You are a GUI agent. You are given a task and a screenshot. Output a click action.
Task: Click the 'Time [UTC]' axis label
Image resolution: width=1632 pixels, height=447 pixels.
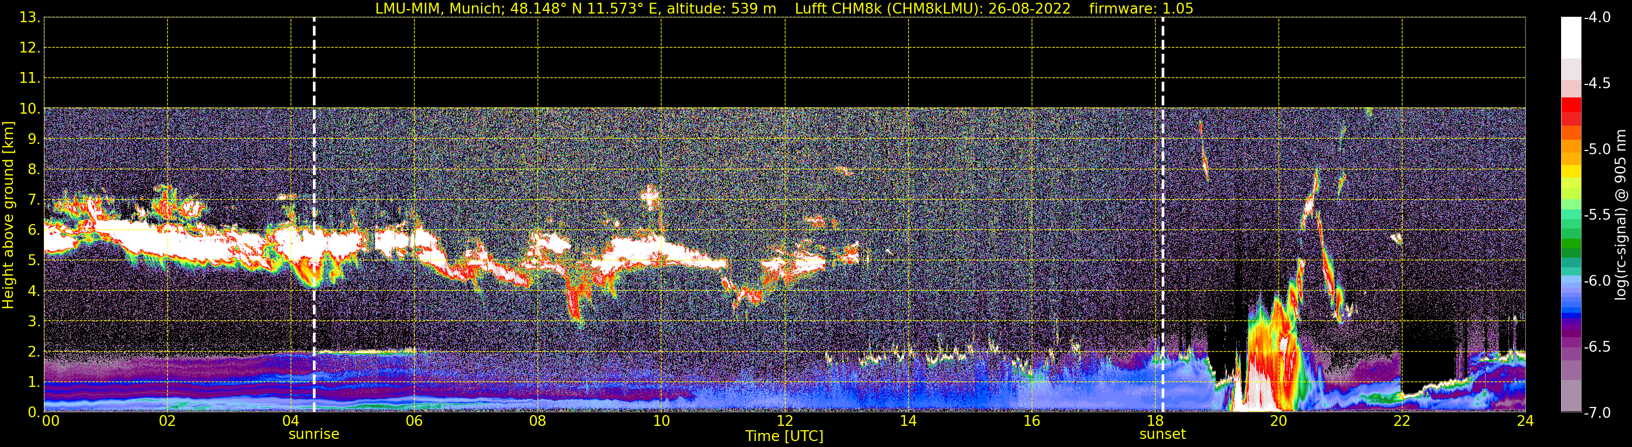784,436
